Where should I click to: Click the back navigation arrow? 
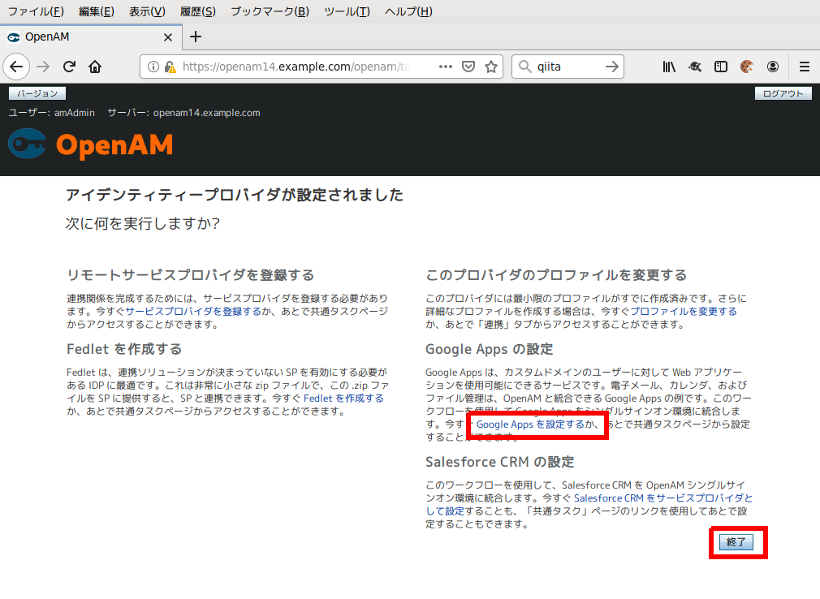pyautogui.click(x=16, y=67)
